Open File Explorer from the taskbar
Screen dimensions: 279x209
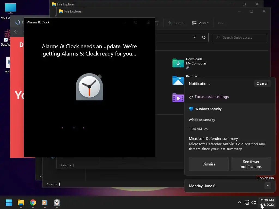[x=21, y=202]
